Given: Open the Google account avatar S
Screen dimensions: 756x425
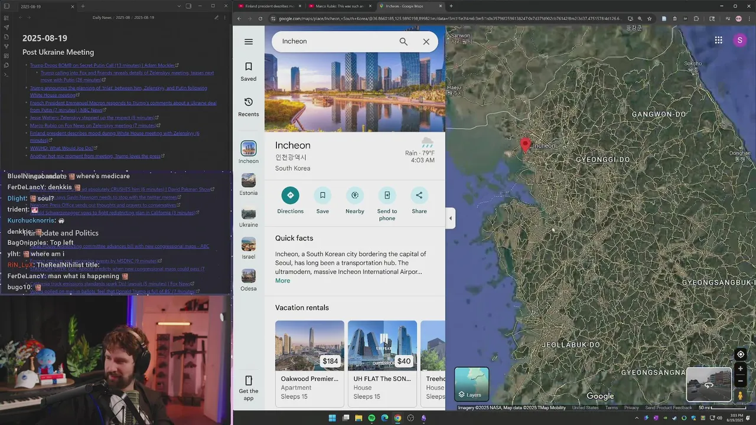Looking at the screenshot, I should coord(739,40).
